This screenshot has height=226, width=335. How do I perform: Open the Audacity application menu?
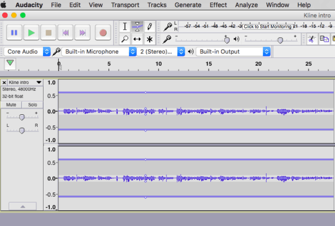coord(29,5)
